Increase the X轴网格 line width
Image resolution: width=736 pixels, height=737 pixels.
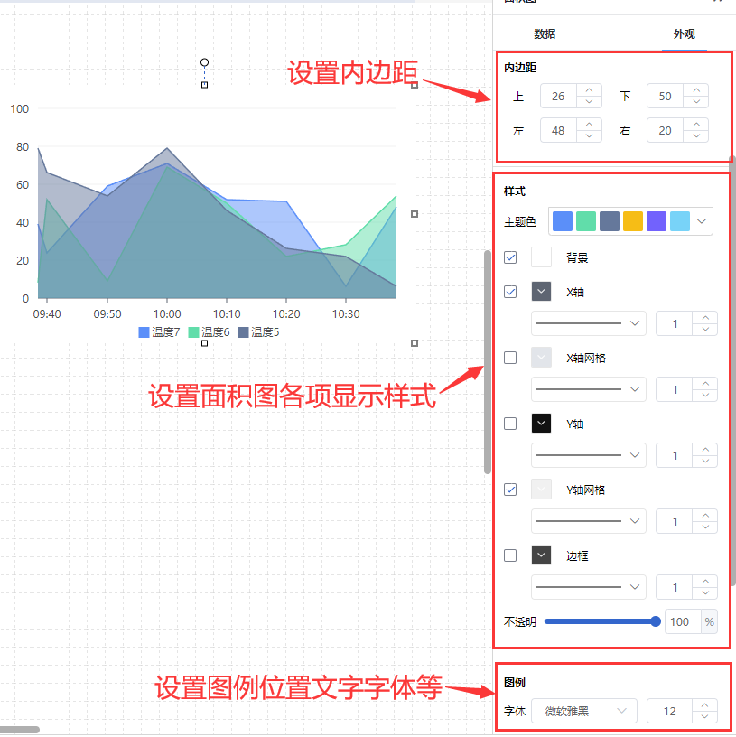pyautogui.click(x=705, y=383)
